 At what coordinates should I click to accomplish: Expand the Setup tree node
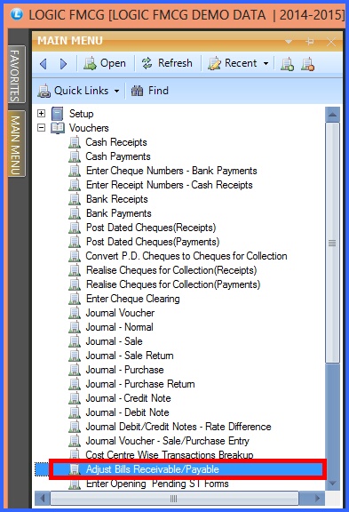click(x=41, y=114)
